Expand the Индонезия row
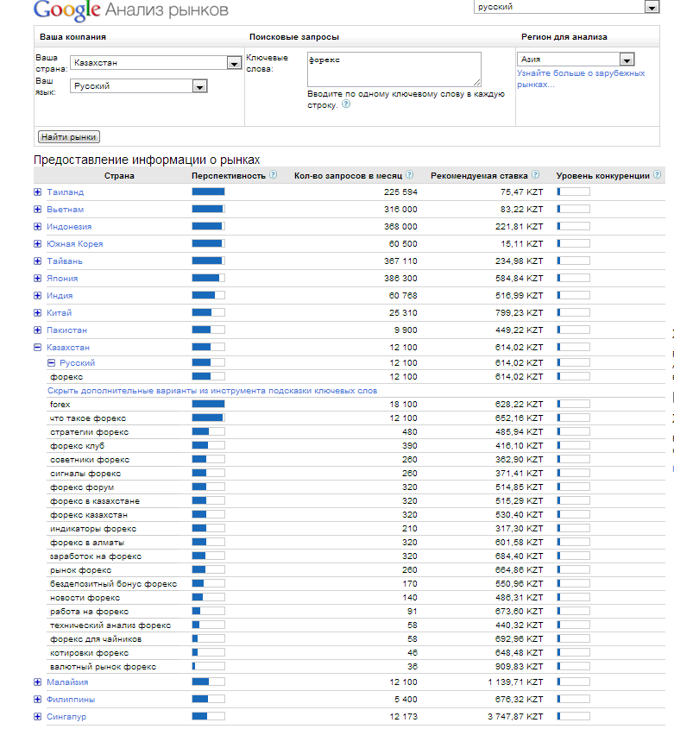This screenshot has width=674, height=729. click(x=38, y=226)
